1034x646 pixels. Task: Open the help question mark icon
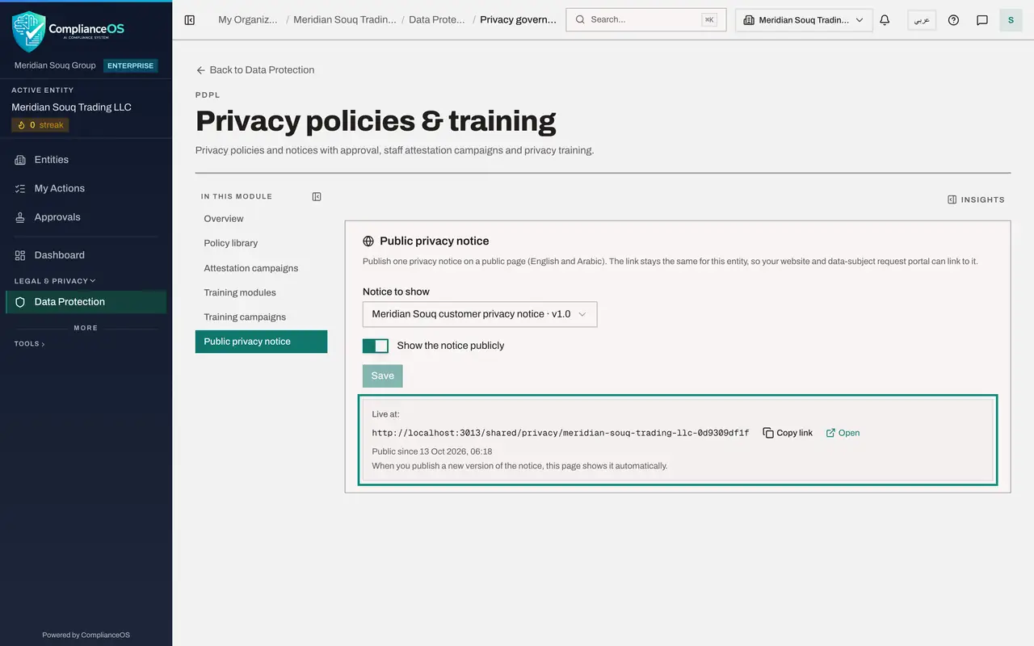pos(953,20)
